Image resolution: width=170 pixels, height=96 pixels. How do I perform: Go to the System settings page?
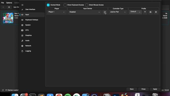coord(32,25)
